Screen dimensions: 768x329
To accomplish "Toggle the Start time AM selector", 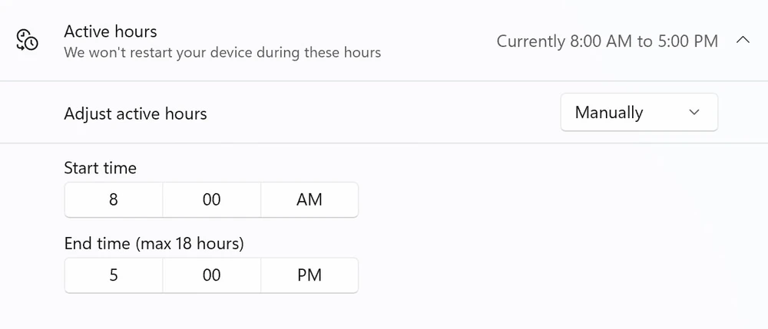I will pos(310,199).
